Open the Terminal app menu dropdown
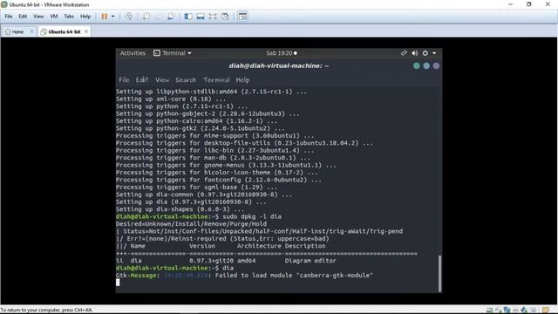The image size is (558, 314). tap(173, 53)
